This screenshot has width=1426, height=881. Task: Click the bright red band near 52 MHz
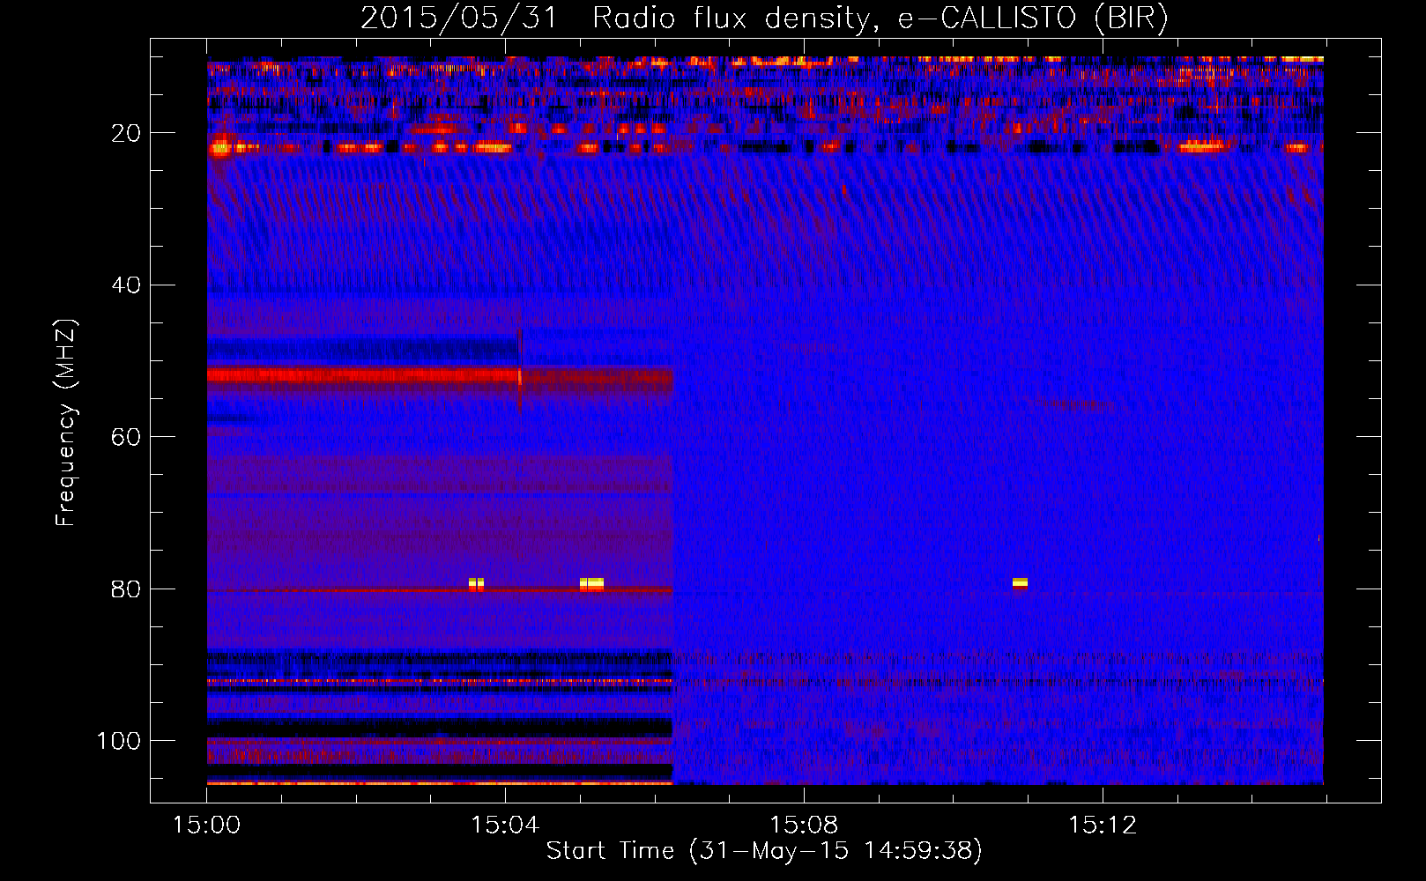pyautogui.click(x=364, y=376)
